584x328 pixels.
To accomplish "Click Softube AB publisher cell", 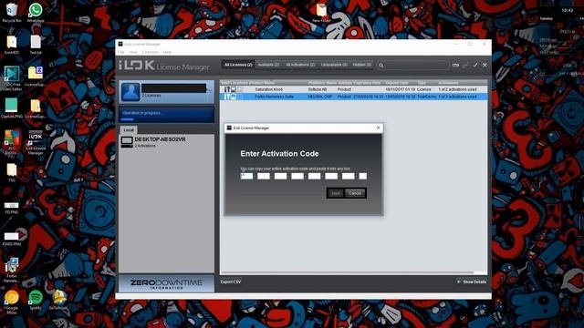I will point(318,89).
